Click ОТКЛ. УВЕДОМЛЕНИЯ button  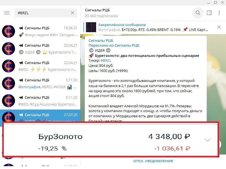tap(153, 161)
